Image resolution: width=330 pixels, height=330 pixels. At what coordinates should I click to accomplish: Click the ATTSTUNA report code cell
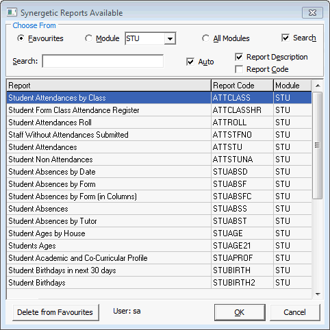click(x=242, y=160)
